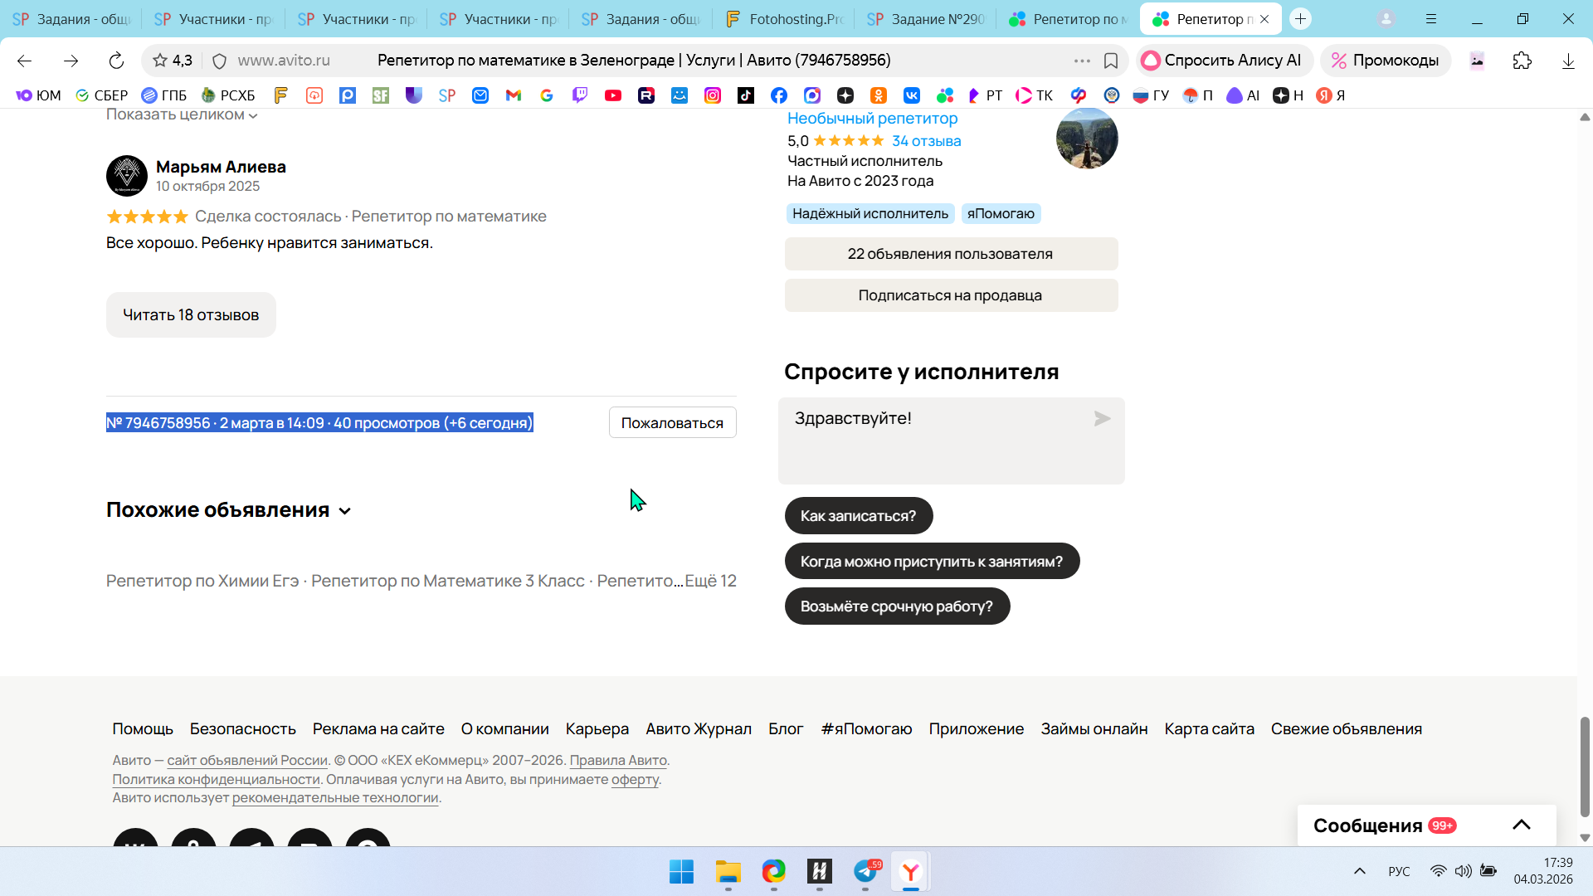Open browser extensions puzzle icon
Image resolution: width=1593 pixels, height=896 pixels.
1522,61
